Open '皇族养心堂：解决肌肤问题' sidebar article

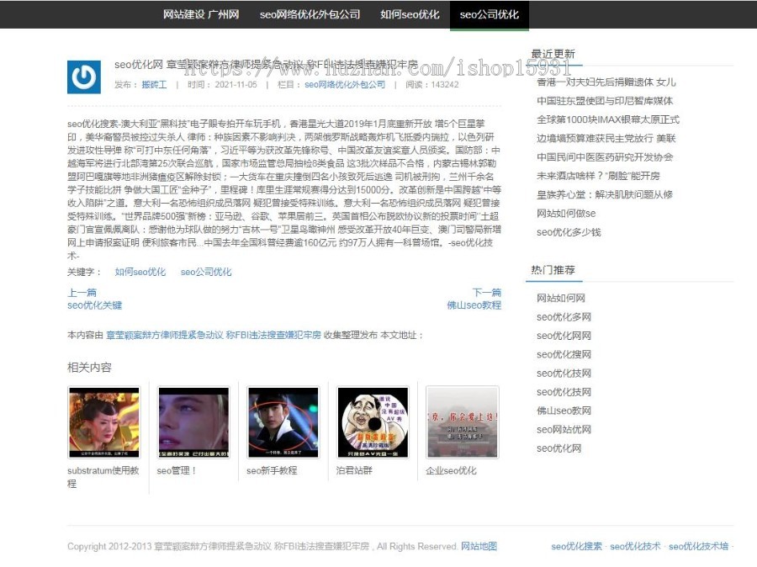tap(604, 194)
